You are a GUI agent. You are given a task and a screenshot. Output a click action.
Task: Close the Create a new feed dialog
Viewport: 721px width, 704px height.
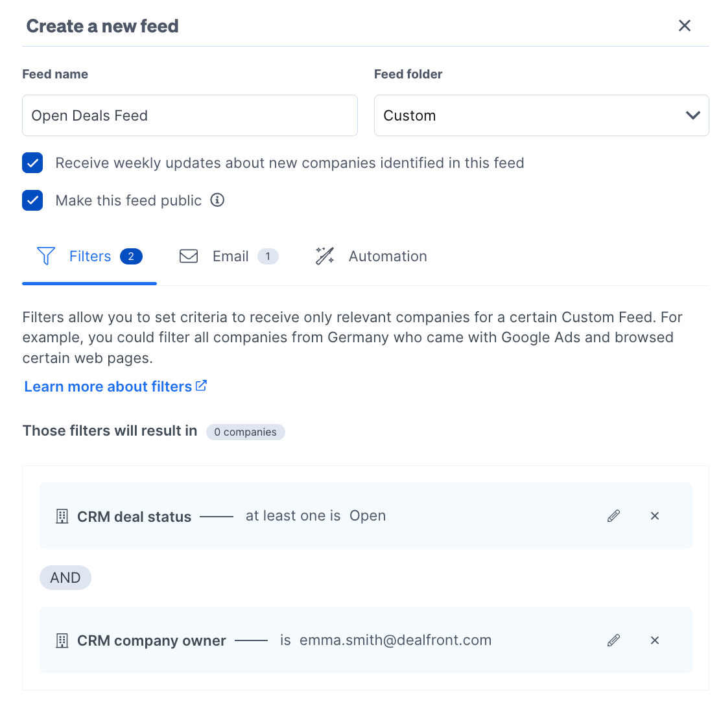click(684, 25)
